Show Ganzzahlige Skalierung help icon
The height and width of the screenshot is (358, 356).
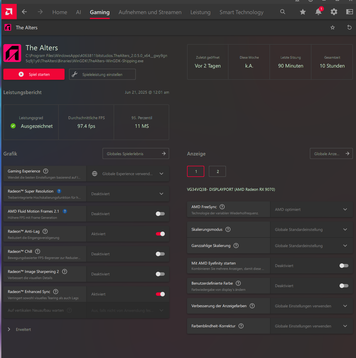coord(236,246)
